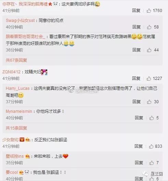Open Harry_Lucas's profile link
168x181 pixels.
18,88
